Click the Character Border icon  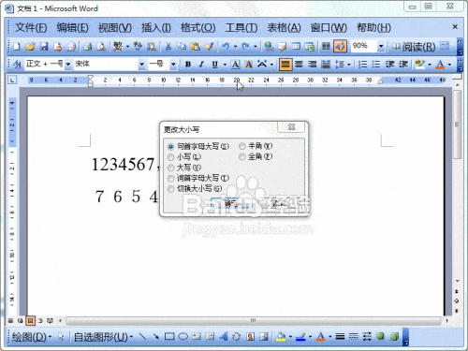[236, 65]
